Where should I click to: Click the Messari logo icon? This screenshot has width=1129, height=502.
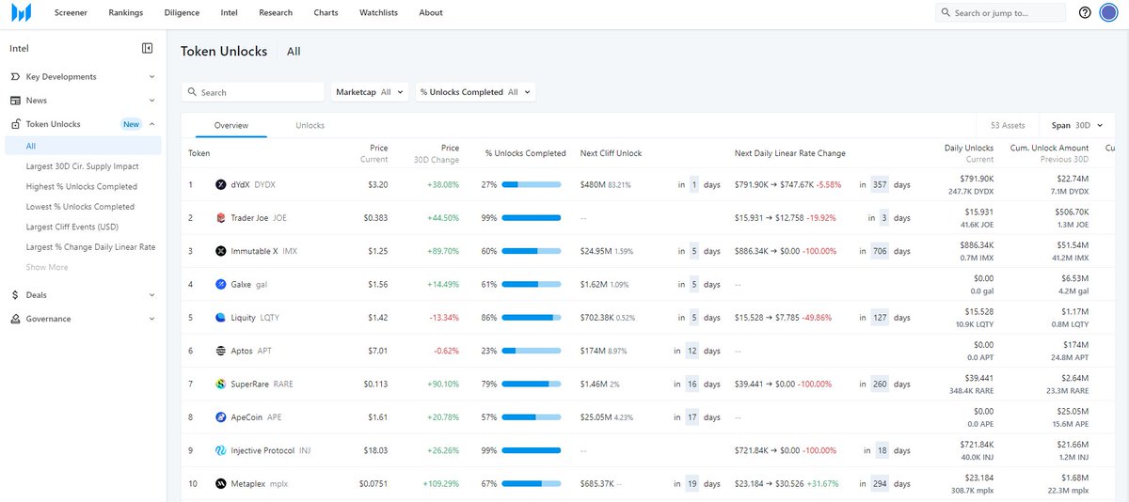click(21, 12)
